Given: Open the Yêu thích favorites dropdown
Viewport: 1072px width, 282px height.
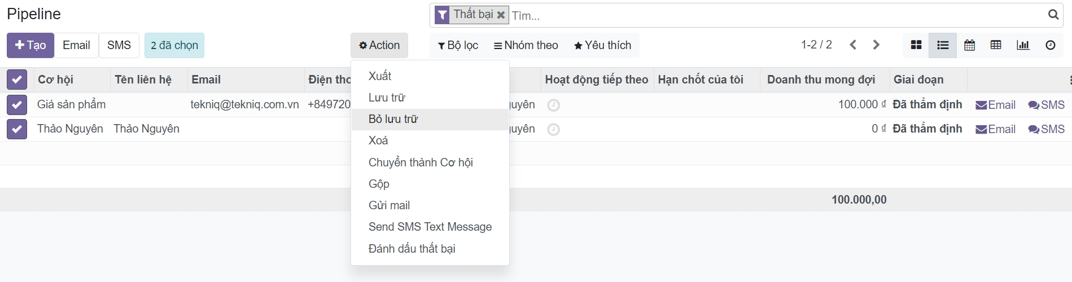Looking at the screenshot, I should click(602, 45).
